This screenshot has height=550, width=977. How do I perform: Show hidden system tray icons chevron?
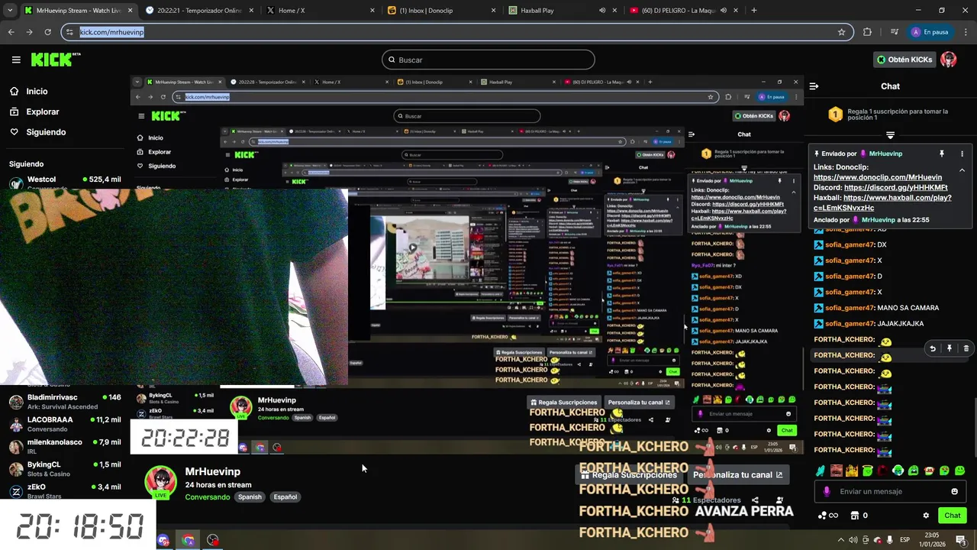(841, 540)
